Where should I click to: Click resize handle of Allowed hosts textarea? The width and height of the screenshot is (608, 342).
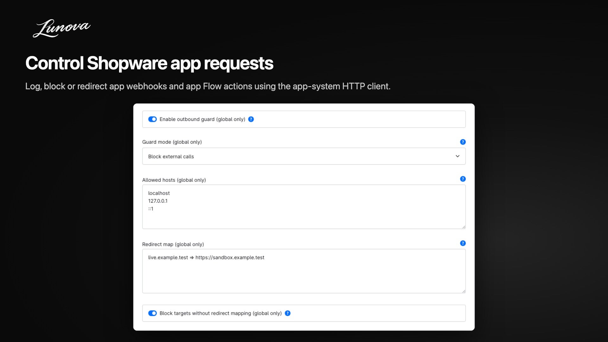point(464,227)
